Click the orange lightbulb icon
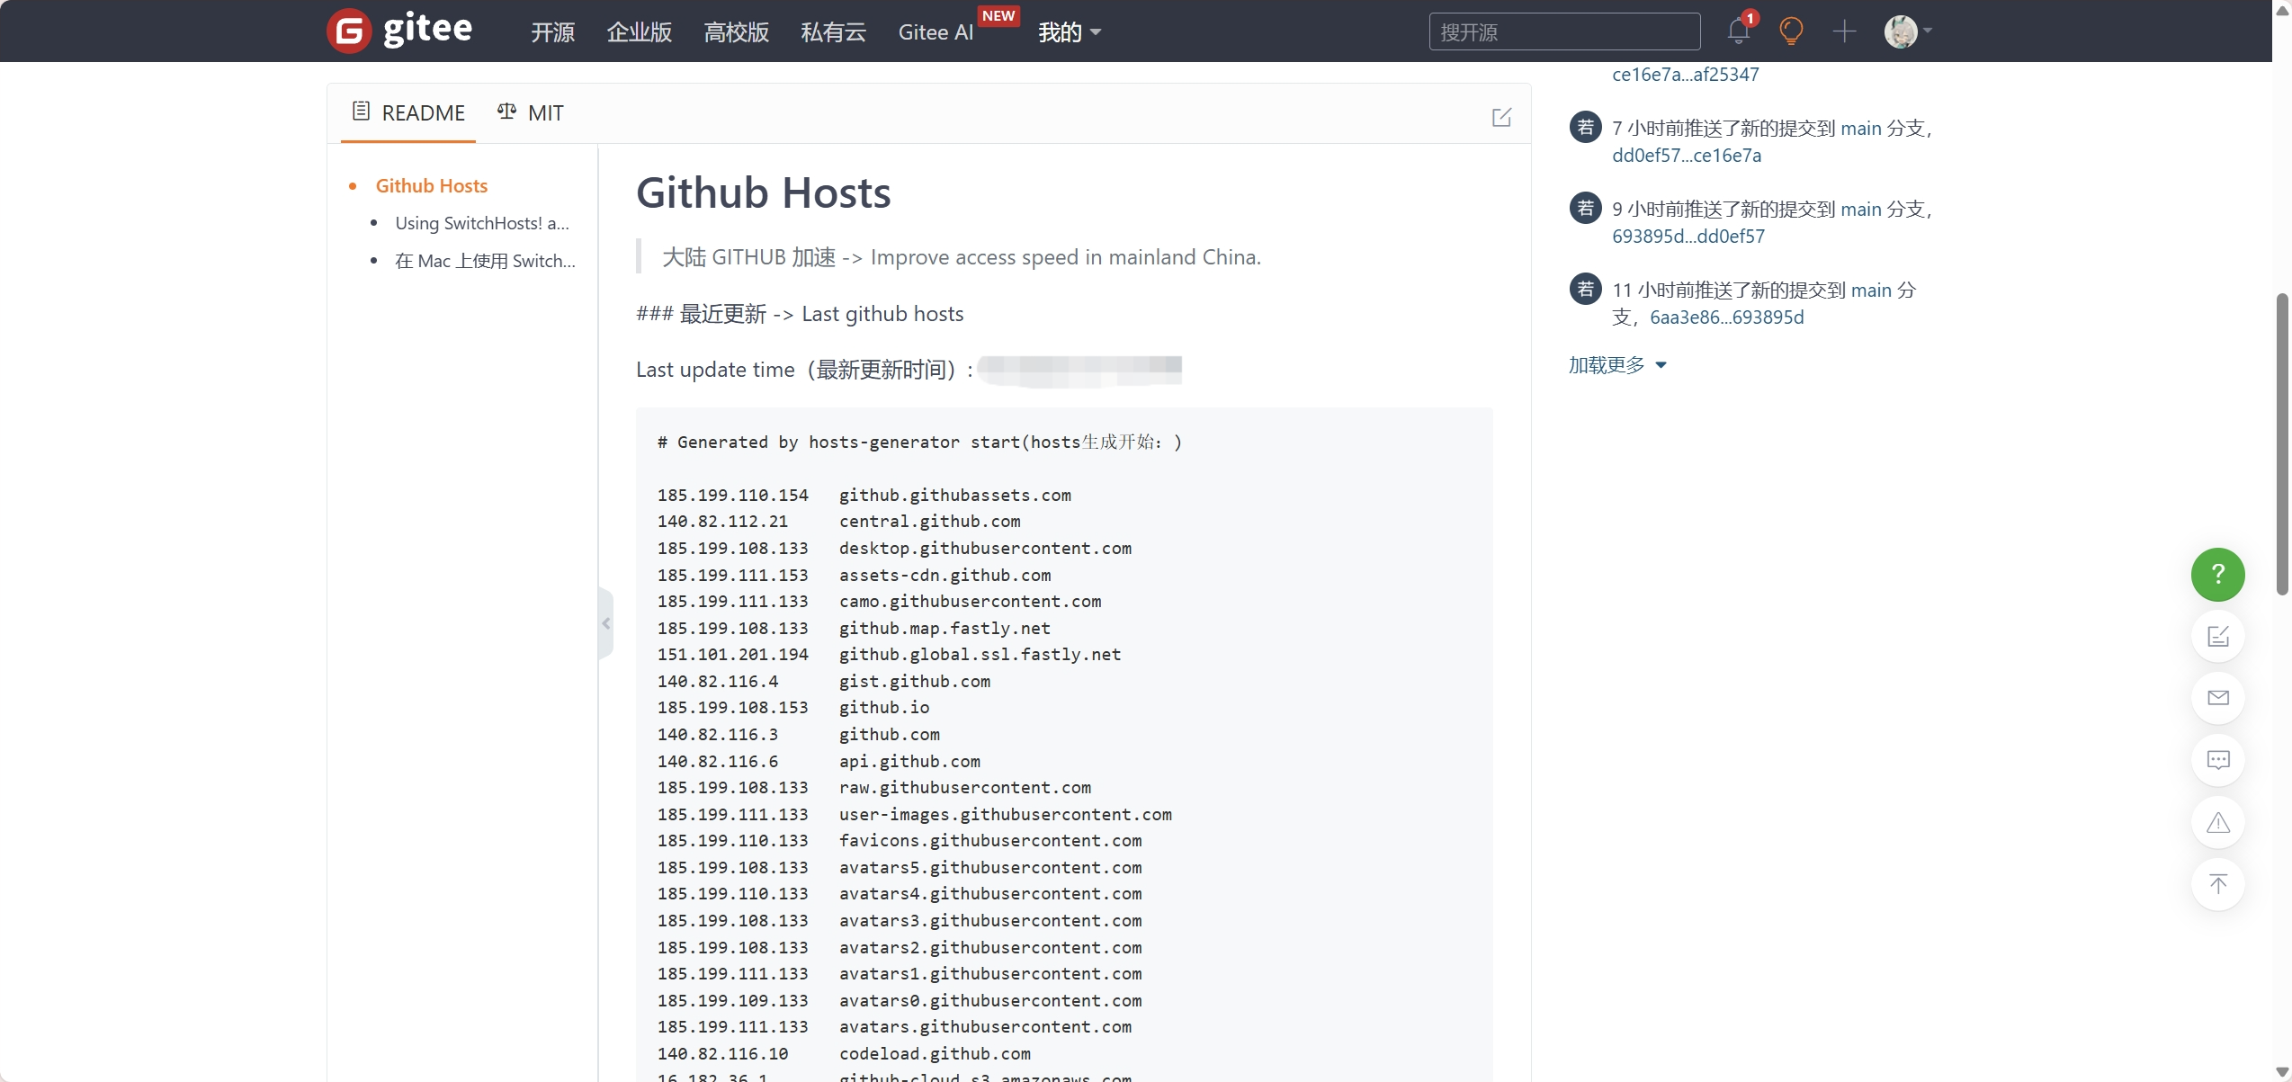 click(x=1791, y=31)
